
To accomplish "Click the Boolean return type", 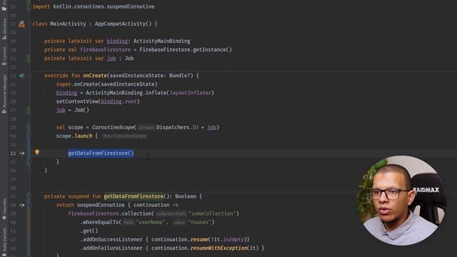I will (186, 196).
